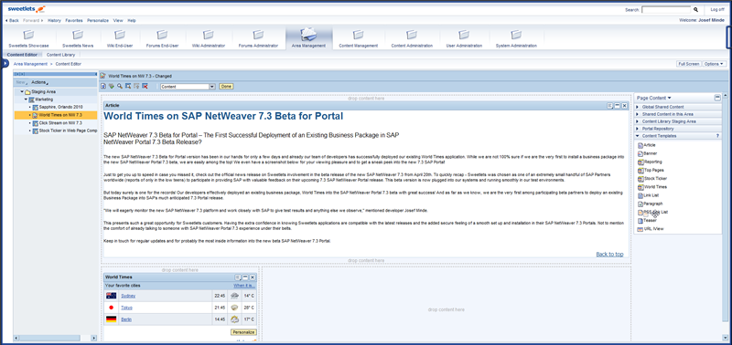Open the Content Administration tab
Image resolution: width=732 pixels, height=345 pixels.
[411, 38]
